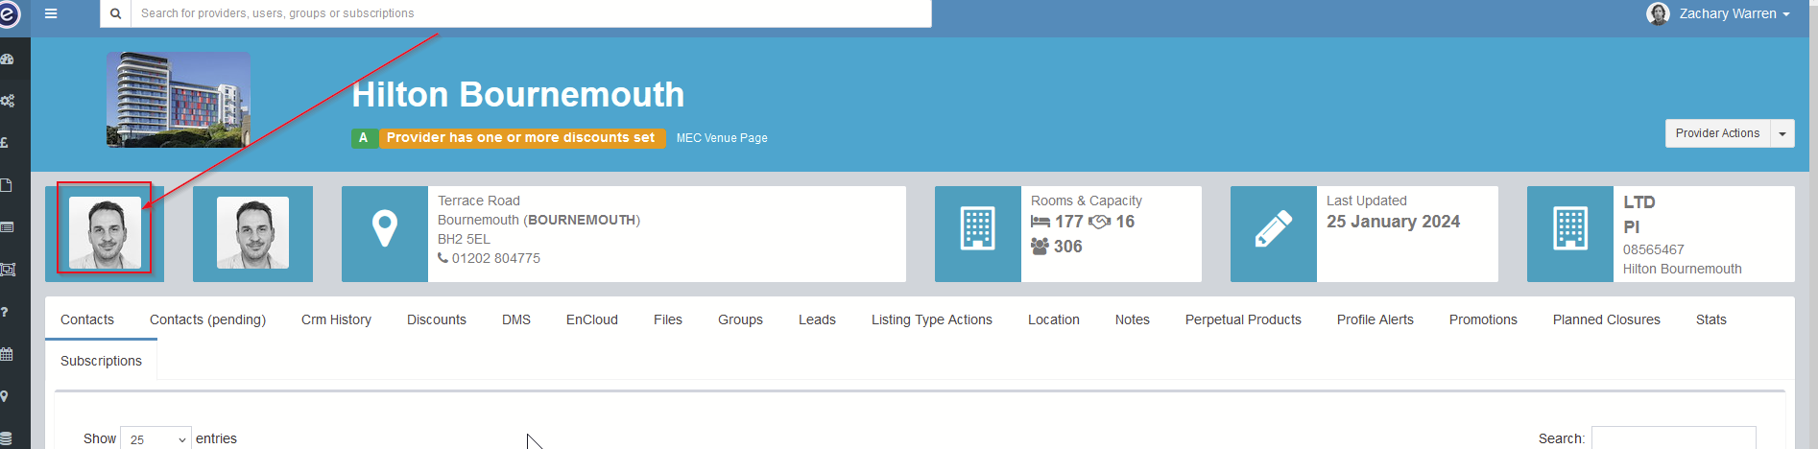
Task: Switch to the Contacts tab
Action: [87, 319]
